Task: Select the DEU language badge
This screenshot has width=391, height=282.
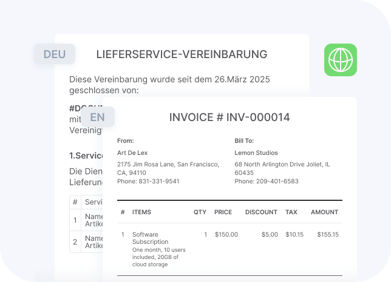Action: pos(55,54)
